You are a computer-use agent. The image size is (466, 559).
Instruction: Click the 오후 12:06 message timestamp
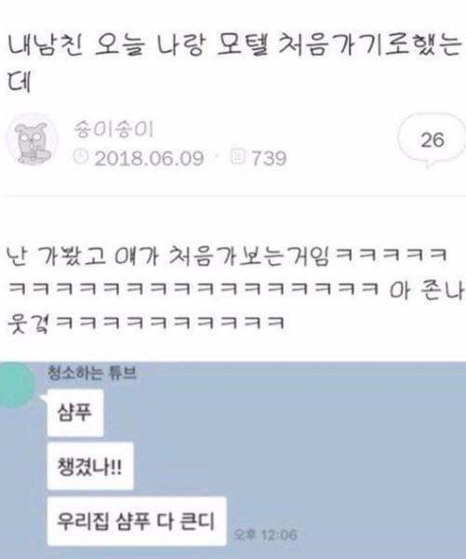click(x=266, y=535)
